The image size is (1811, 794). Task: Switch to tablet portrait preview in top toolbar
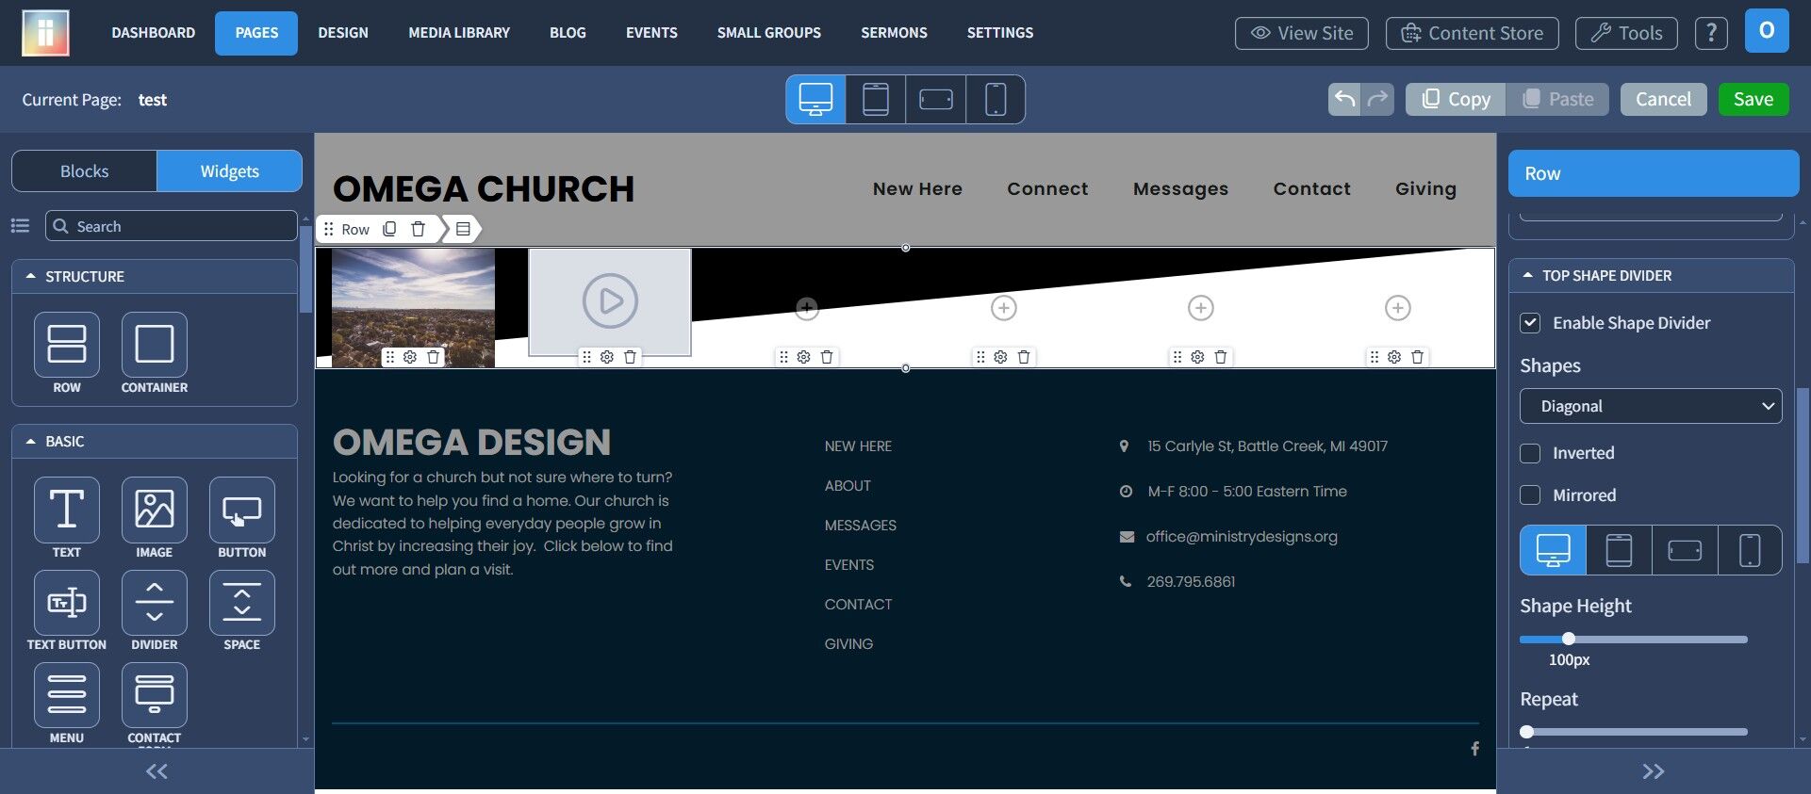[x=876, y=99]
